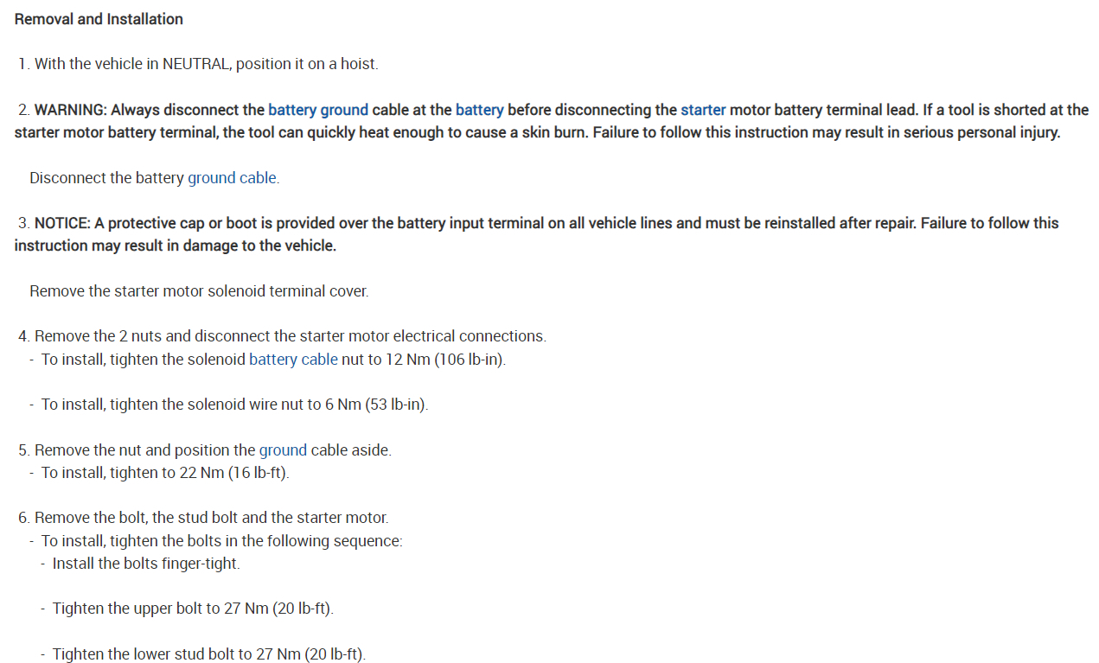
Task: Click the "Remove the 2 nuts" step text
Action: coord(290,336)
